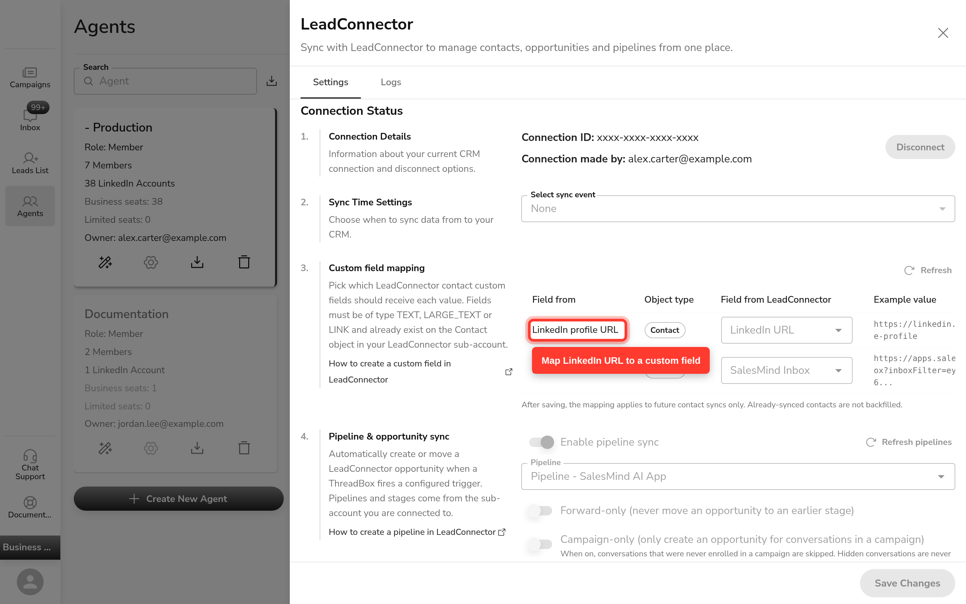Image resolution: width=966 pixels, height=604 pixels.
Task: Open the LinkedIn URL field dropdown
Action: pos(786,330)
